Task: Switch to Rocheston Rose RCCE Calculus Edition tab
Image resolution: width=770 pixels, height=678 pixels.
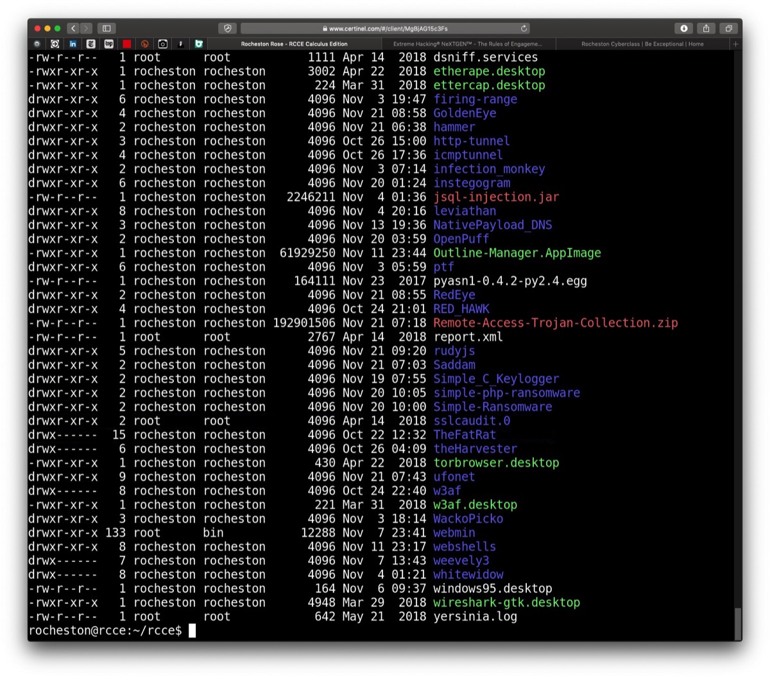Action: 295,44
